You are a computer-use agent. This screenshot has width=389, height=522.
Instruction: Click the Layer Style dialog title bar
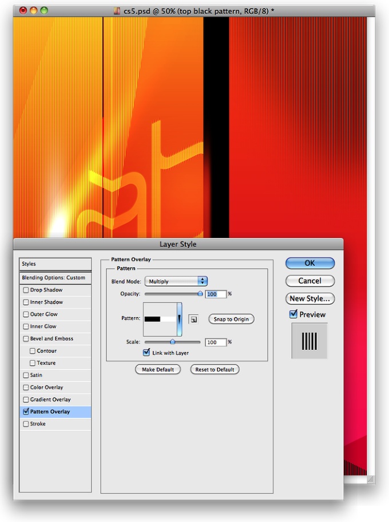point(178,244)
